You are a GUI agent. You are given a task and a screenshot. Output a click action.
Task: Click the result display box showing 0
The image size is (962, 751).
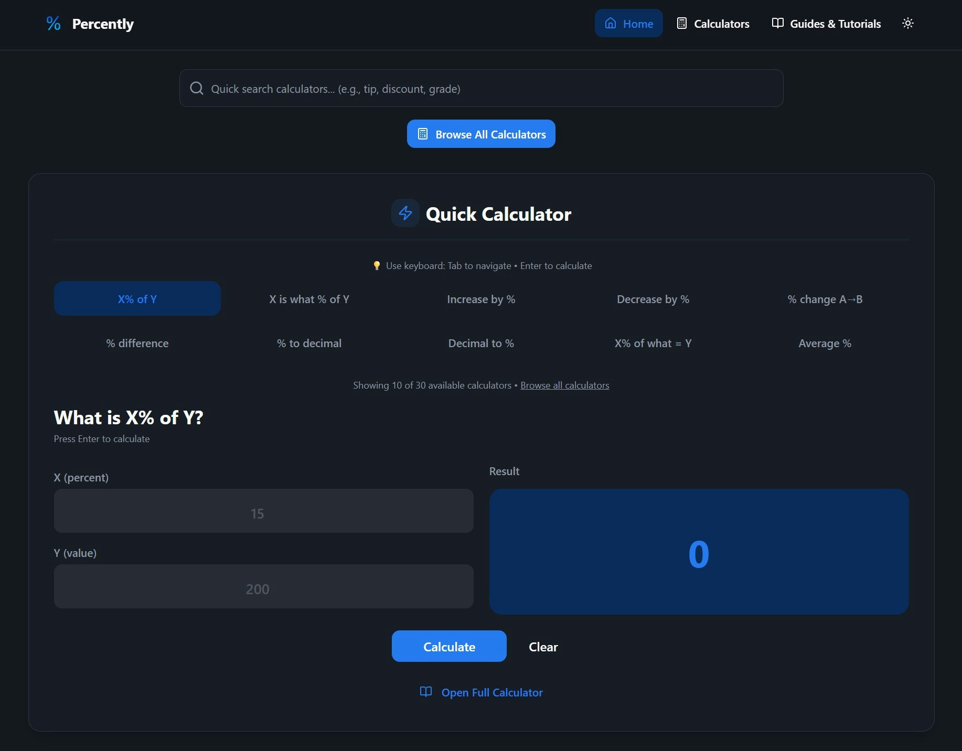tap(699, 552)
